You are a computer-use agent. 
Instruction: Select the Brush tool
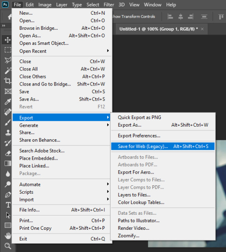tap(8, 122)
